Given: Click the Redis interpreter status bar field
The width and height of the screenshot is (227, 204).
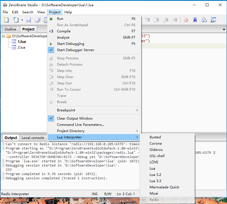Looking at the screenshot, I should [x=15, y=194].
